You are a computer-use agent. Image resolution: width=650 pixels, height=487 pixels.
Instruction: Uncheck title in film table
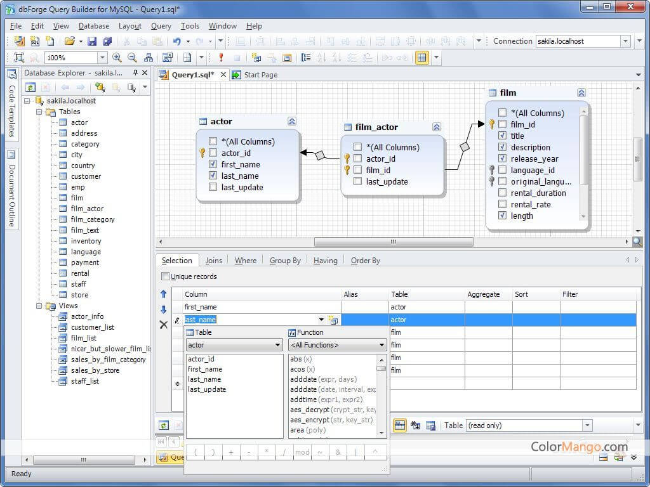tap(503, 136)
